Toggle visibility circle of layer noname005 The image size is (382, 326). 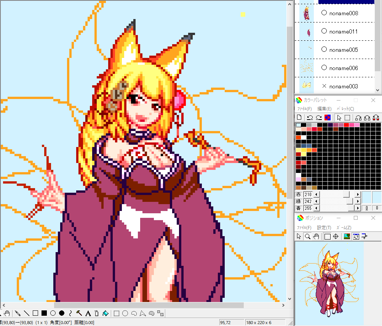pos(324,49)
